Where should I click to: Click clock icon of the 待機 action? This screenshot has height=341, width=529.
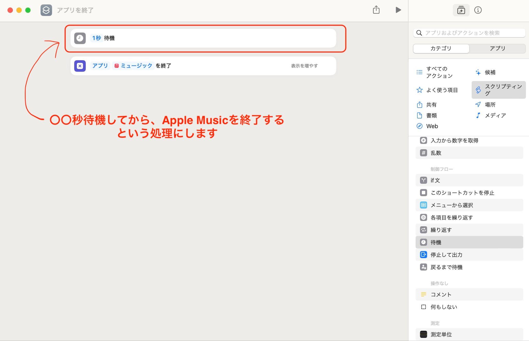pyautogui.click(x=80, y=38)
